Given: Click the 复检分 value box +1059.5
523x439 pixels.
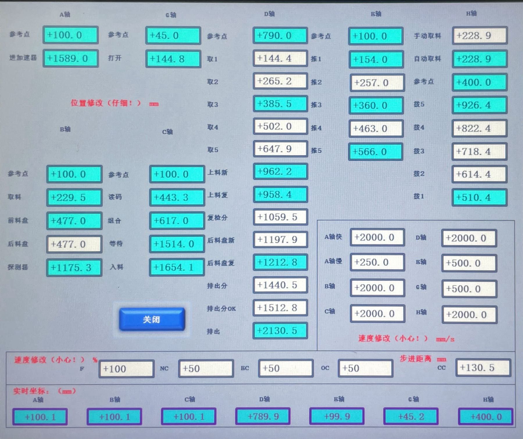Looking at the screenshot, I should click(x=280, y=217).
